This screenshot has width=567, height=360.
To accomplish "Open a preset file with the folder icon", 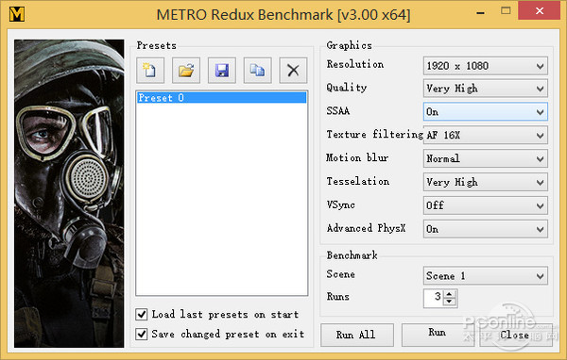I will (186, 71).
